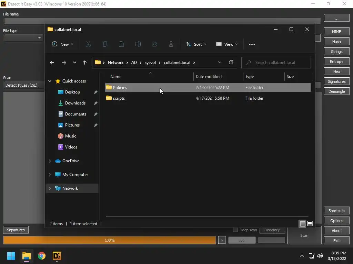Click the search magnifier icon in Explorer

(x=249, y=63)
